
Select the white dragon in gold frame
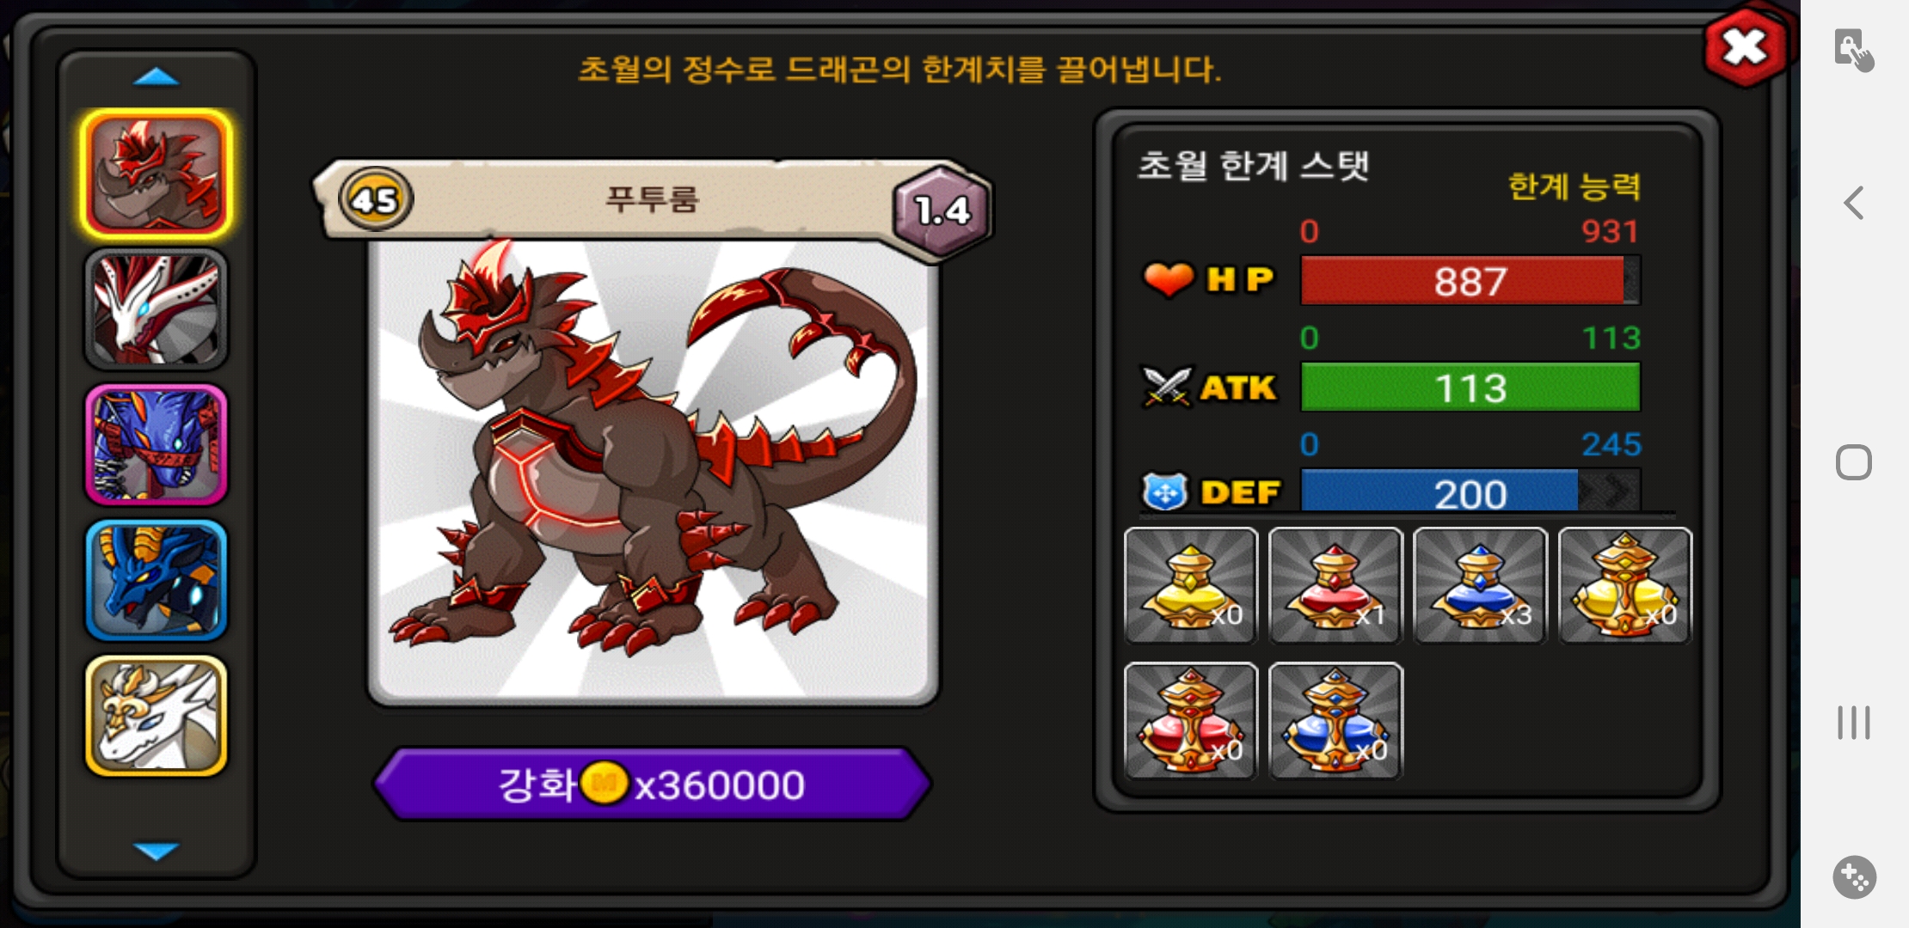[x=156, y=716]
